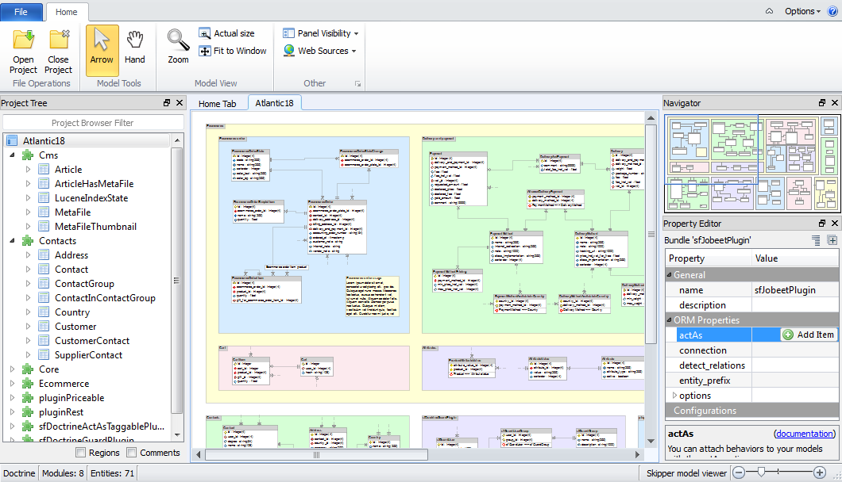The image size is (842, 482).
Task: Open the actAs documentation link
Action: coord(805,434)
